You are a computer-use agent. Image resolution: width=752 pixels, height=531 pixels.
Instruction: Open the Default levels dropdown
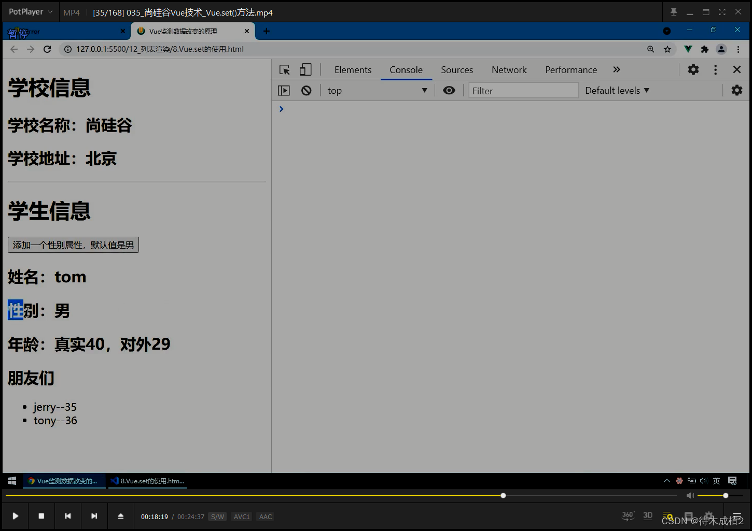pos(617,91)
